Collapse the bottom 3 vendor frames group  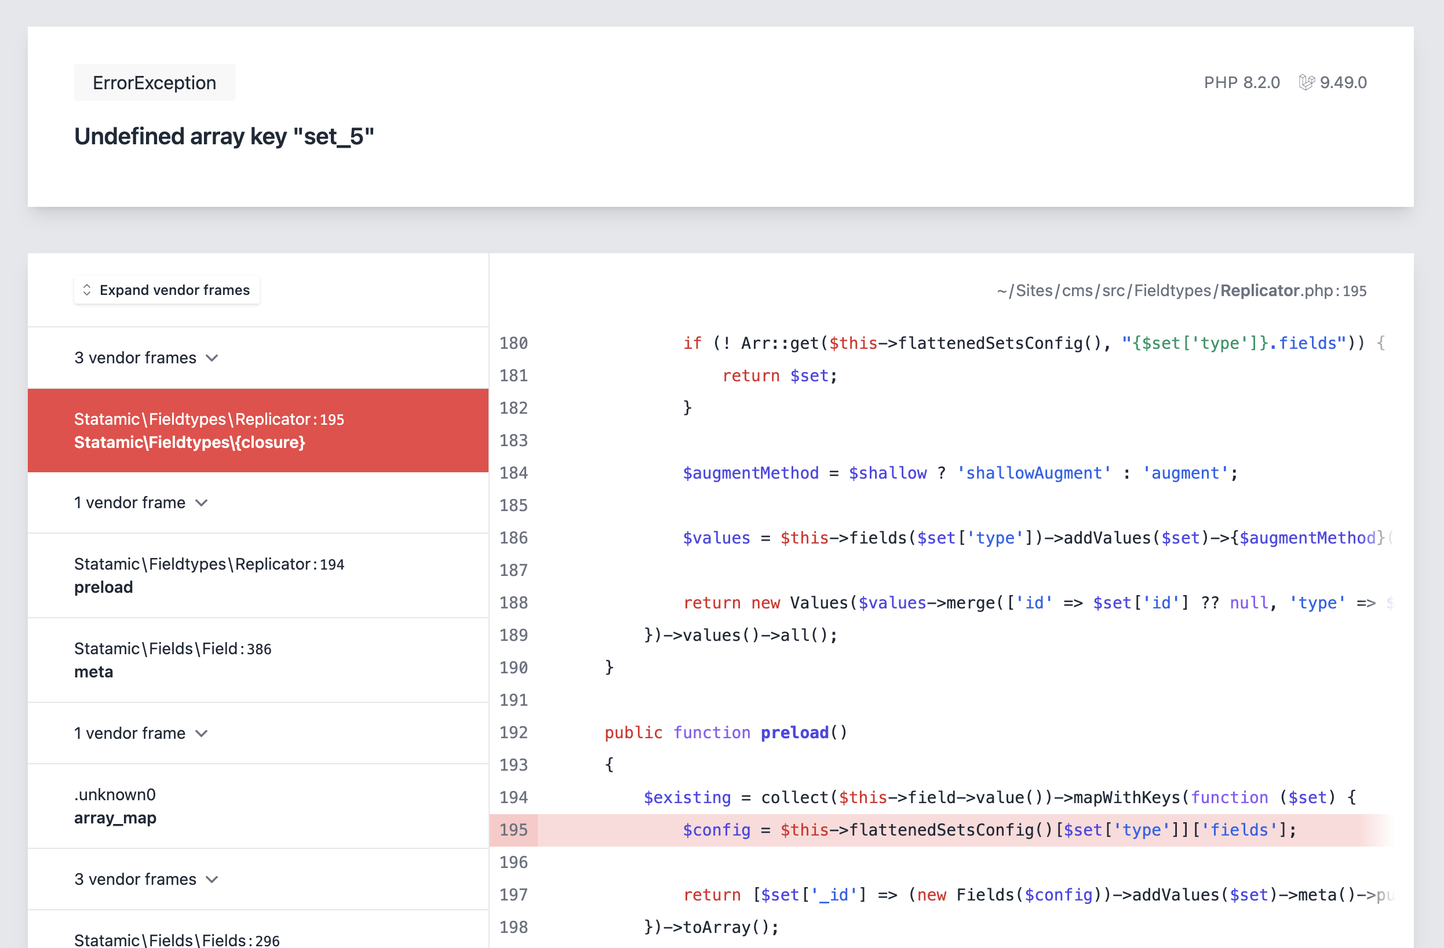tap(145, 879)
